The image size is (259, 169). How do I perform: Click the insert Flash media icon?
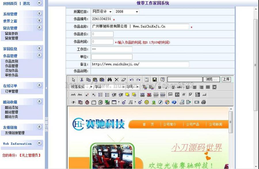[x=160, y=102]
